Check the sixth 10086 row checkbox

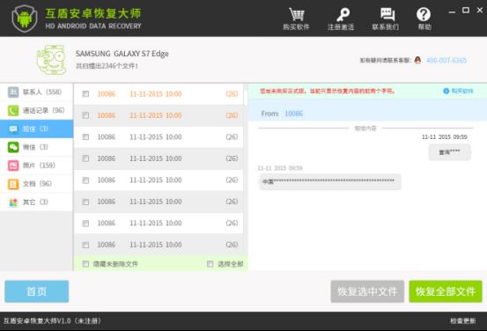(85, 202)
